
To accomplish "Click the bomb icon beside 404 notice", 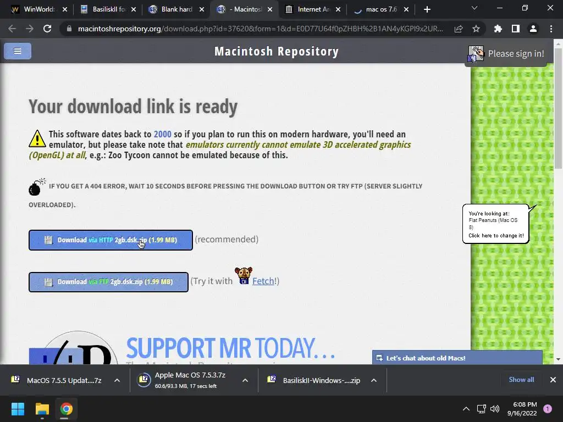I will 37,187.
